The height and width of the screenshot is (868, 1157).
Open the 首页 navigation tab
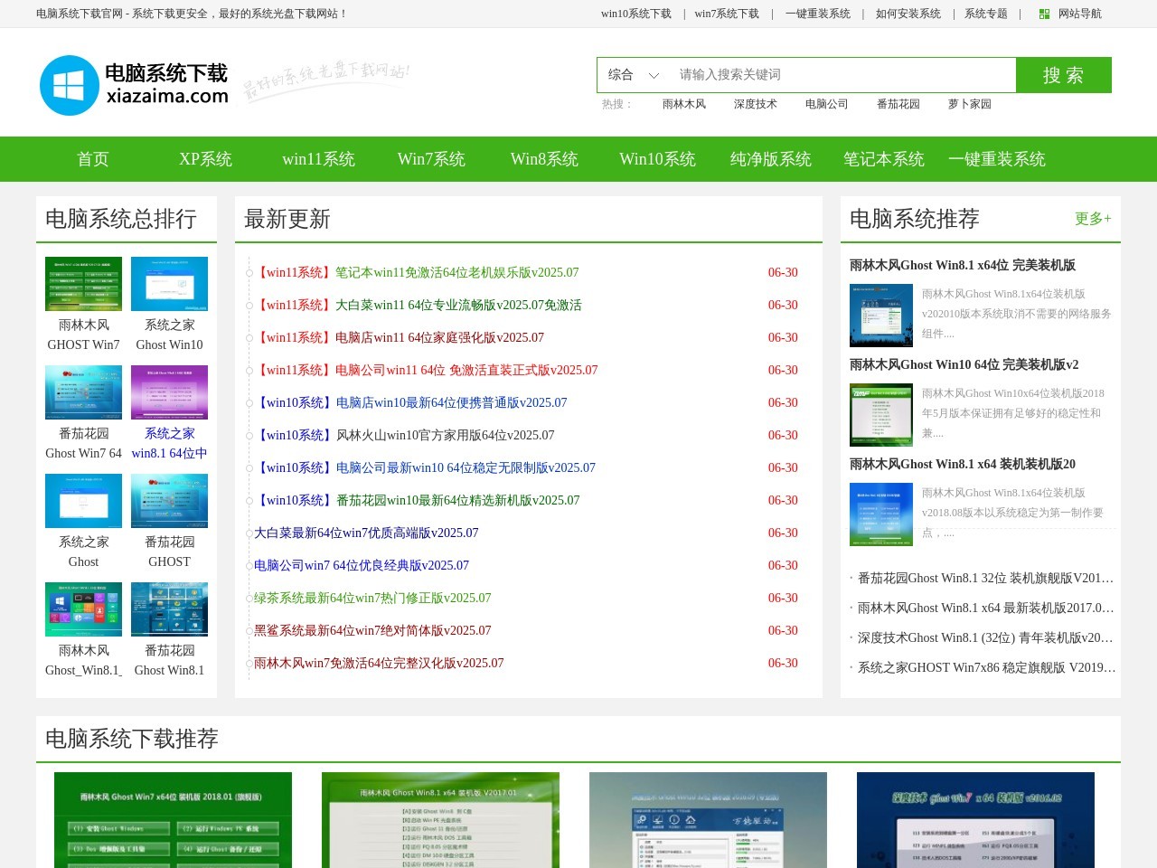93,159
